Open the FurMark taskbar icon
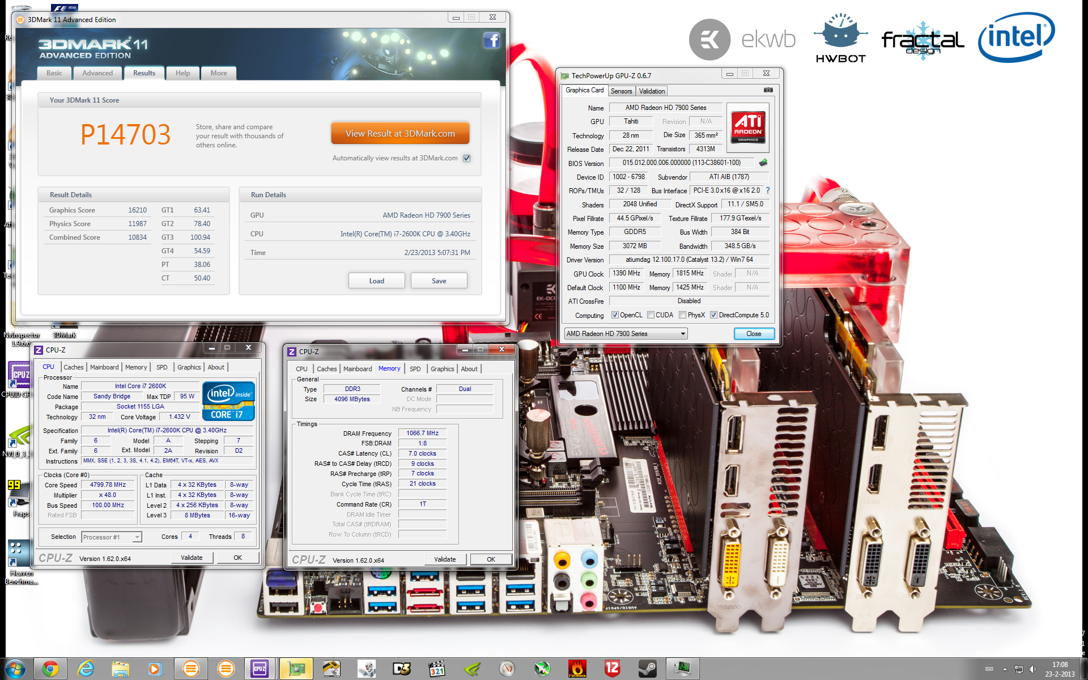1088x680 pixels. (577, 669)
